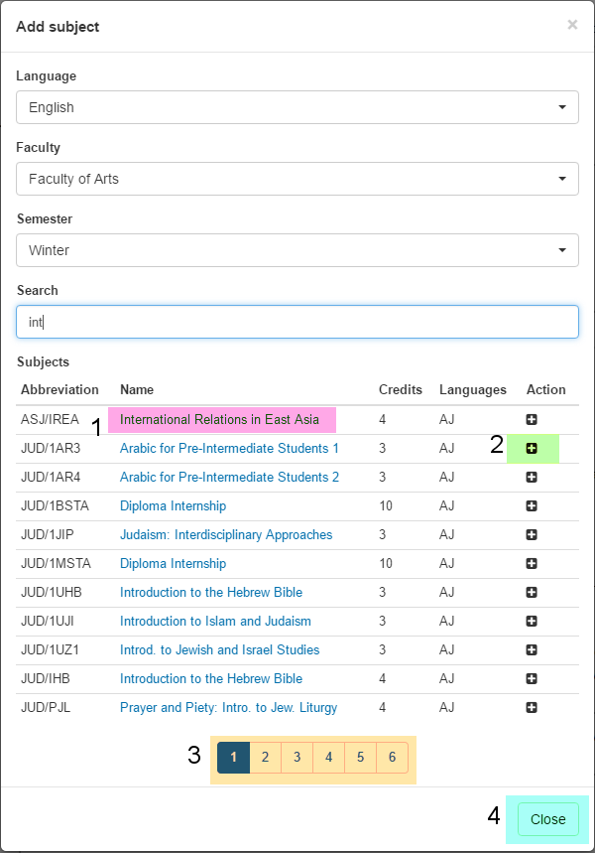
Task: Open the Semester dropdown showing Winter
Action: coord(297,250)
